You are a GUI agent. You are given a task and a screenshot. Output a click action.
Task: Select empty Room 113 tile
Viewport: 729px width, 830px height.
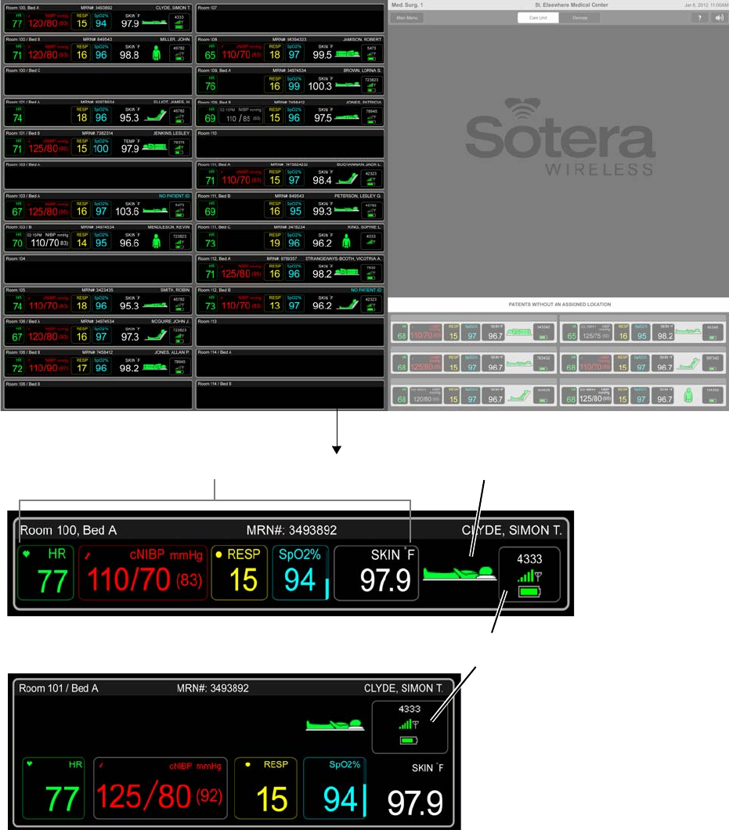291,332
